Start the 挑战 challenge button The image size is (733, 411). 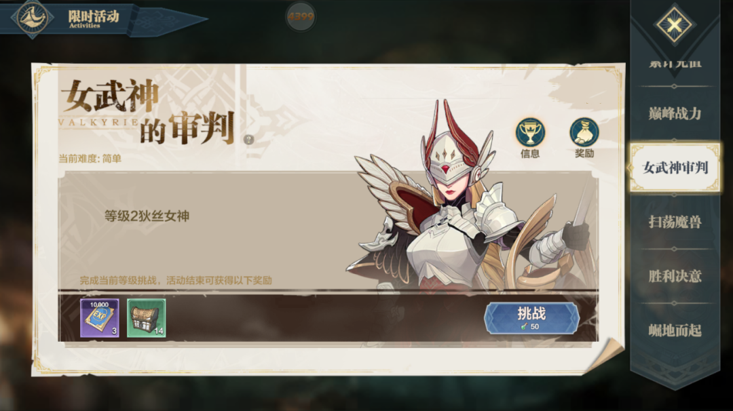click(x=531, y=318)
